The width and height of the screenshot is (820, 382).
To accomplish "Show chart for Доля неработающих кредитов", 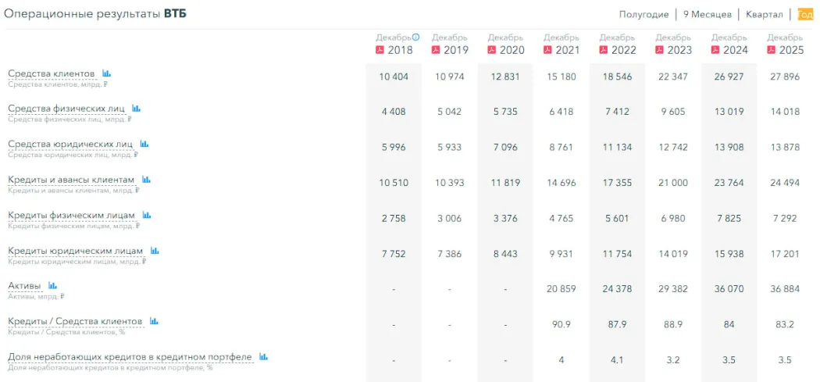I will 264,357.
